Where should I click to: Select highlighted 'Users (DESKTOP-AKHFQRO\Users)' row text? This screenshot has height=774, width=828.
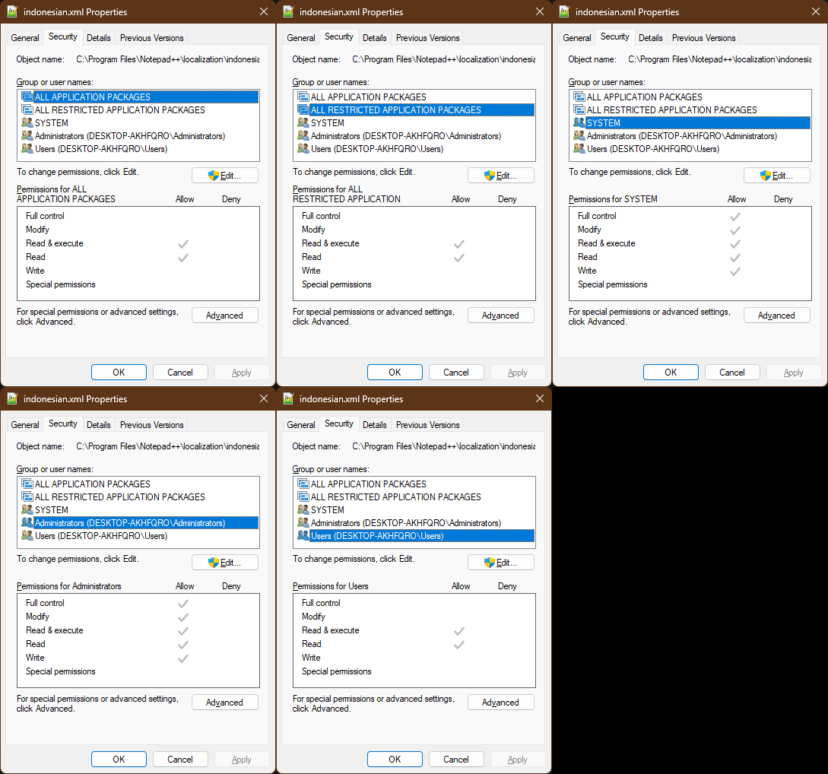[377, 535]
